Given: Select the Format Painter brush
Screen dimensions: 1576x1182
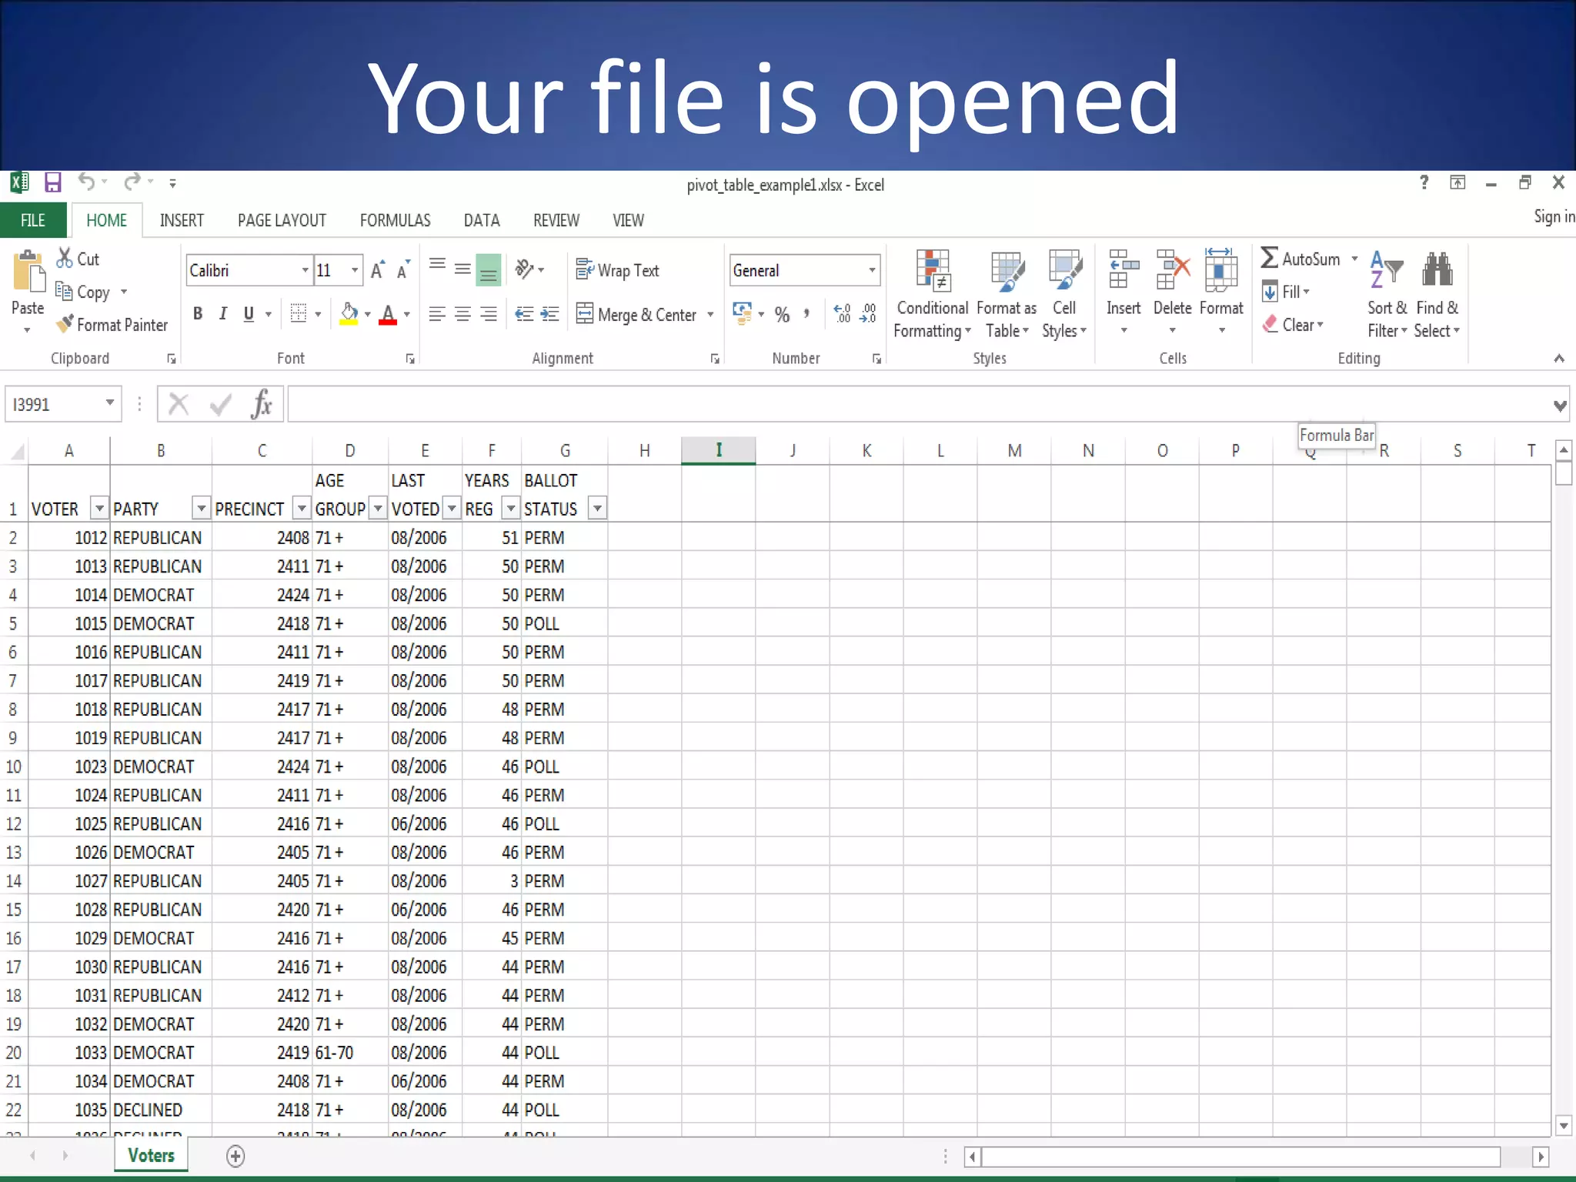Looking at the screenshot, I should click(x=65, y=325).
